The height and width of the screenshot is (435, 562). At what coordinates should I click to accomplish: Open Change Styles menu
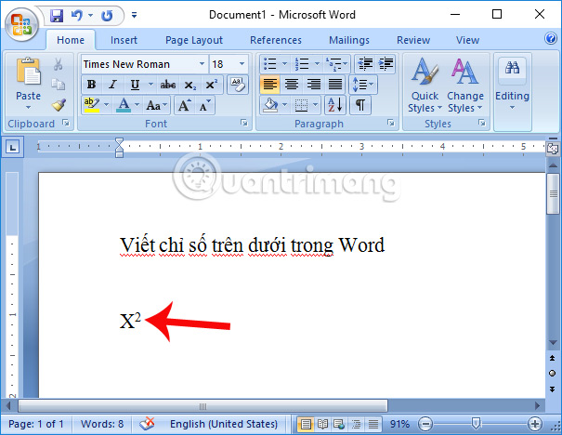(x=465, y=86)
